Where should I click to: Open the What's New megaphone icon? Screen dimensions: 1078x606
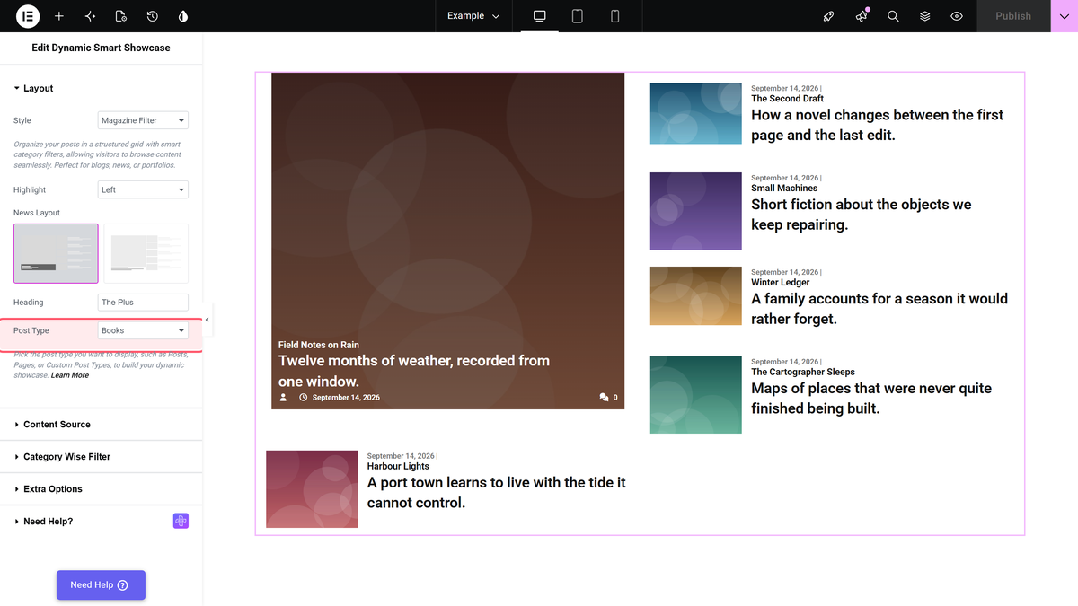862,16
